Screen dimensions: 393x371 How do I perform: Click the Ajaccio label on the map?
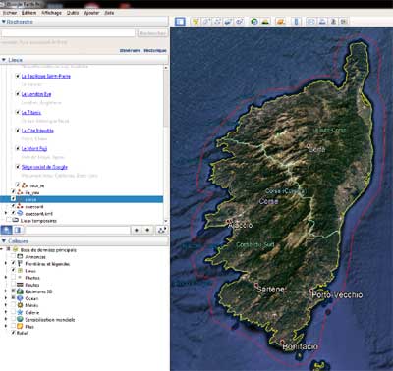tap(240, 225)
